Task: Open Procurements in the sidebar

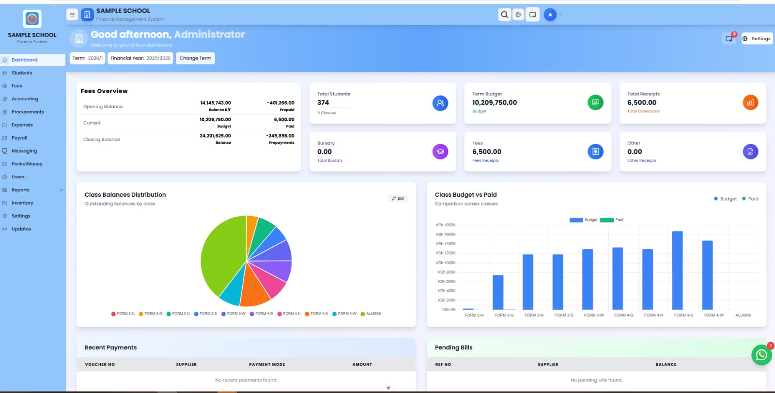Action: pos(32,112)
